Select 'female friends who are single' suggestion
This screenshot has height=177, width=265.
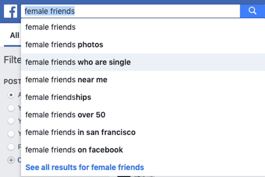click(78, 62)
